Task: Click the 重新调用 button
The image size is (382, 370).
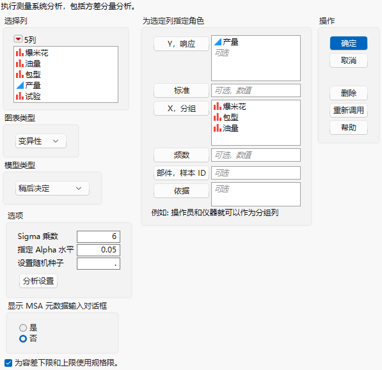Action: point(349,110)
